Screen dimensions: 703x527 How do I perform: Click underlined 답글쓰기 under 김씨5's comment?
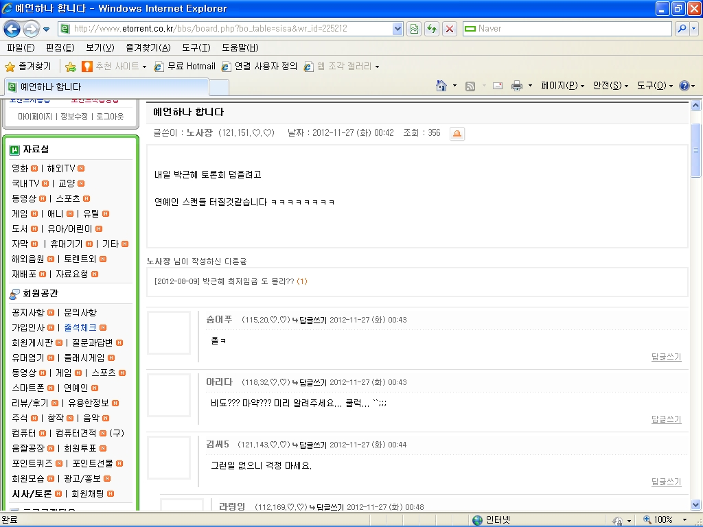(x=666, y=482)
